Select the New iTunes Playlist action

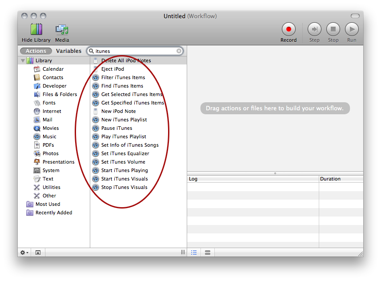tap(139, 120)
